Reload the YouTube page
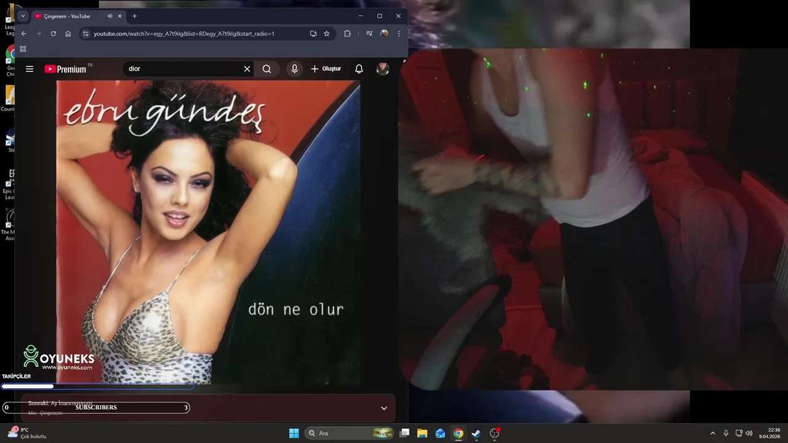This screenshot has height=443, width=788. [x=53, y=34]
